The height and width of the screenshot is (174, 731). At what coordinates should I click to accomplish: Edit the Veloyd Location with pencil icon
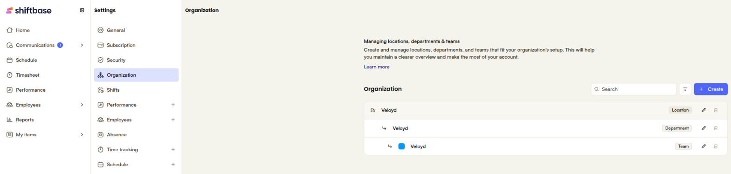pyautogui.click(x=703, y=110)
